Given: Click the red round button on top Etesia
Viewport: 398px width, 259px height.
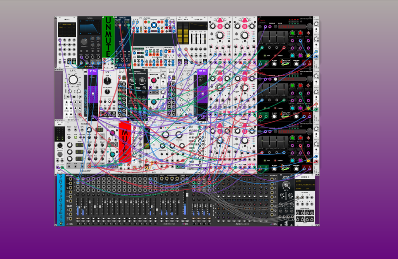Looking at the screenshot, I should [x=300, y=33].
